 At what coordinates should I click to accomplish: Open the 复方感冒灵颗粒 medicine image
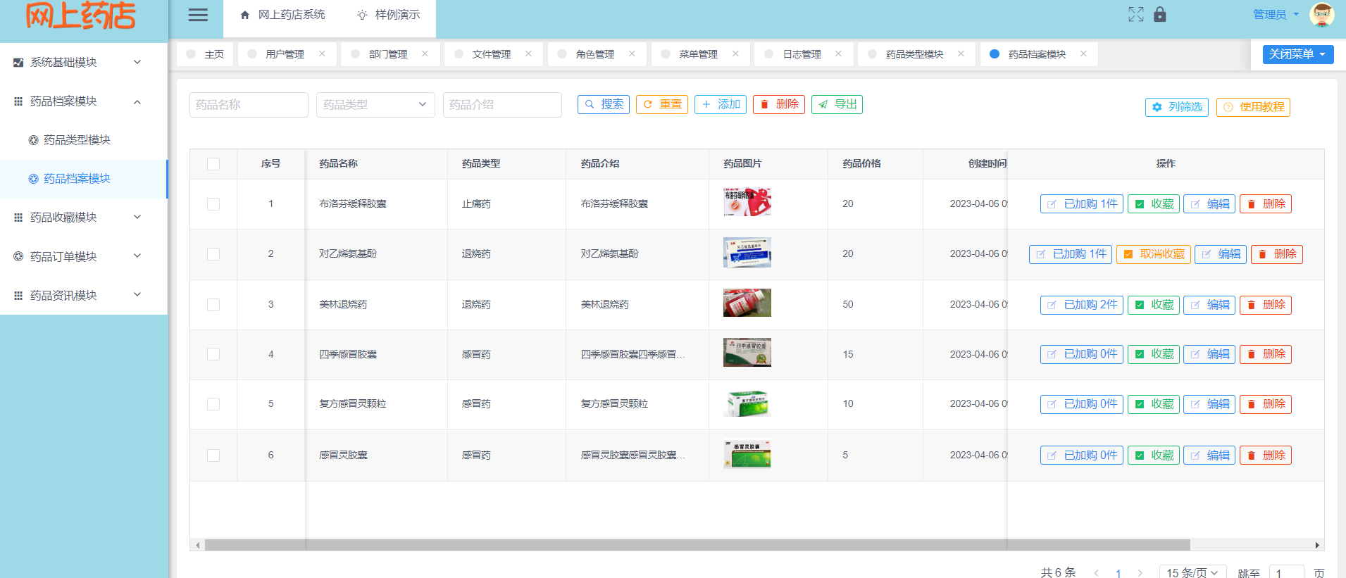pos(747,403)
